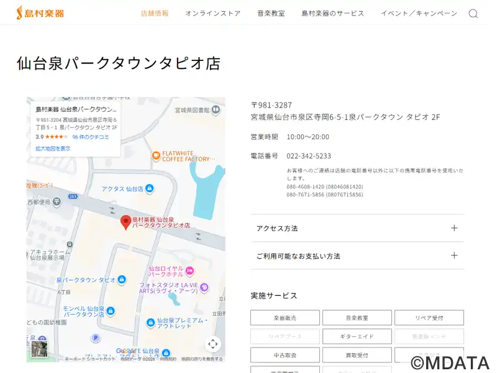This screenshot has height=373, width=497.
Task: Click the 泉パークタウン タピオ map marker
Action: (122, 280)
